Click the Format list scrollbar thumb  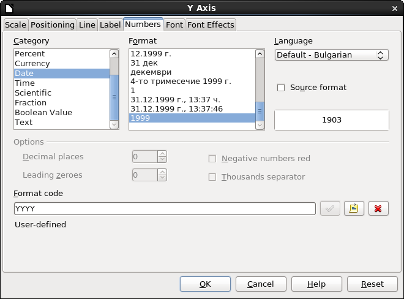pos(260,111)
